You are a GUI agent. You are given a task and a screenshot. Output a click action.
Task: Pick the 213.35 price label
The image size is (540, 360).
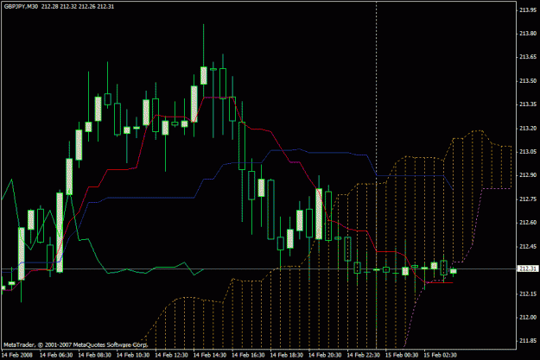(x=528, y=104)
